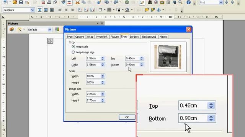Screen dimensions: 245x137
Task: Align picture right icon
Action: point(72,10)
